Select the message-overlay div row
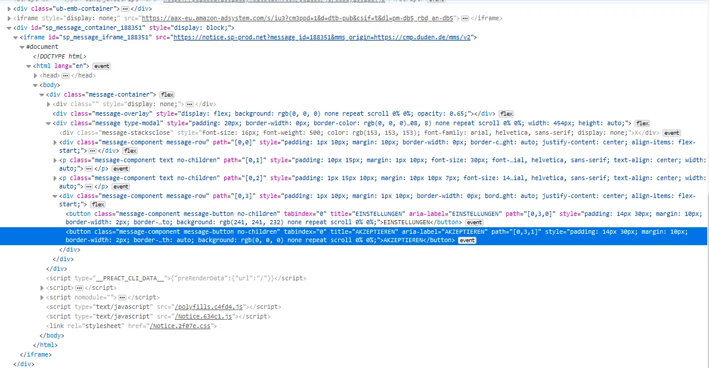Image resolution: width=709 pixels, height=368 pixels. [x=274, y=114]
